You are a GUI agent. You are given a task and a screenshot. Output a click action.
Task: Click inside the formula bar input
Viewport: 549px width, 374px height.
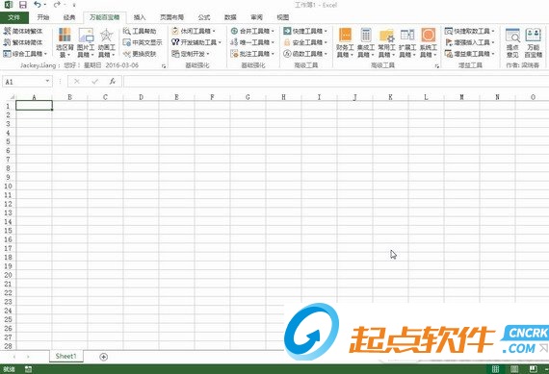pos(336,82)
